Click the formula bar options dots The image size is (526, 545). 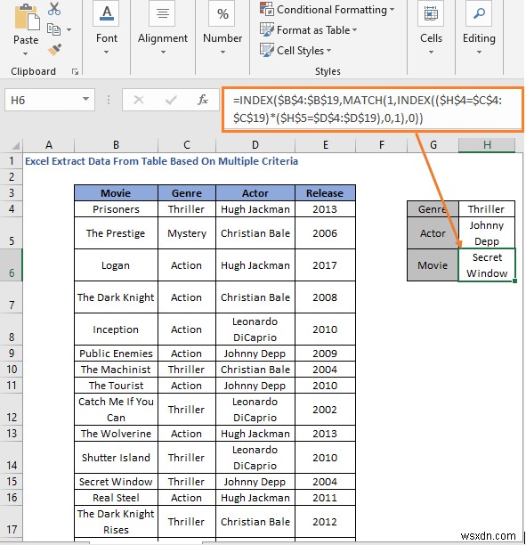tap(109, 100)
